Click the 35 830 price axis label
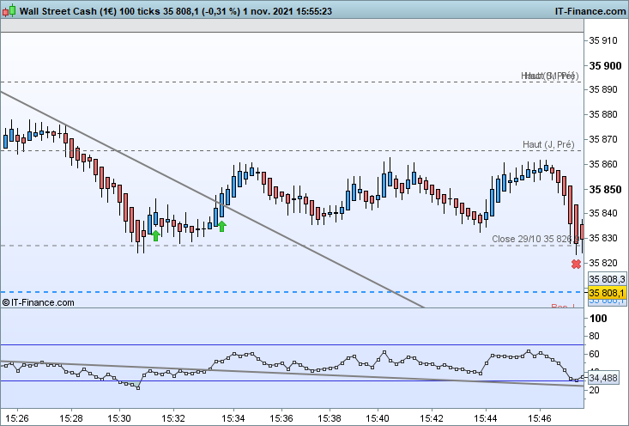Viewport: 629px width, 426px height. pyautogui.click(x=602, y=238)
